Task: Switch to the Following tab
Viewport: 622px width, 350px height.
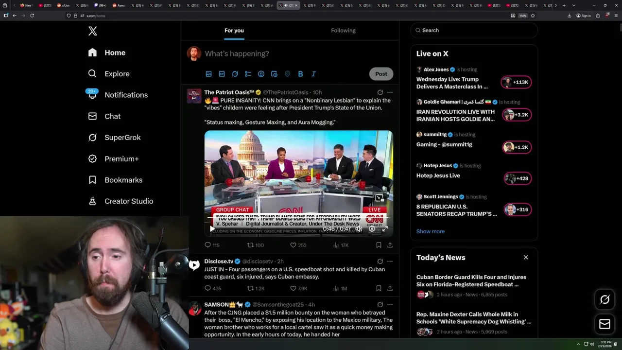Action: [343, 31]
